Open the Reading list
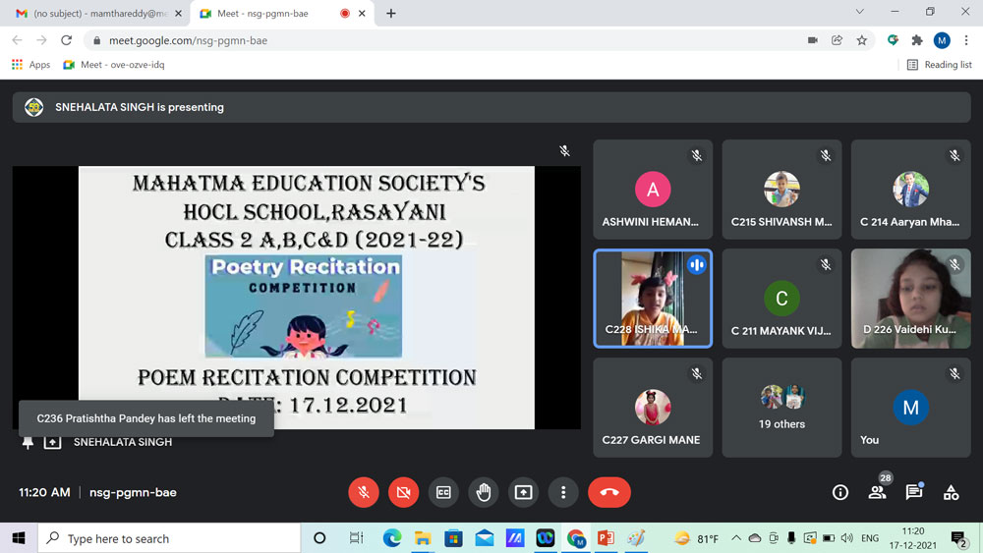Viewport: 983px width, 553px height. coord(939,65)
